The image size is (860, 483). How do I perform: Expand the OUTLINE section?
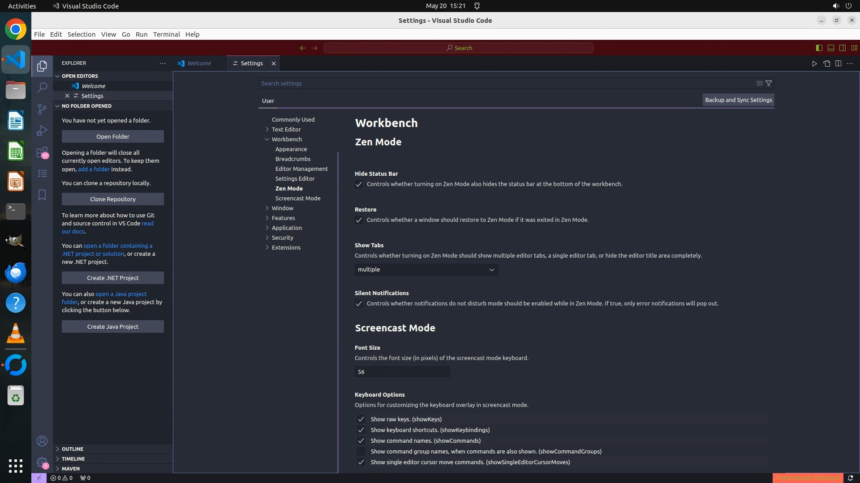pos(72,449)
